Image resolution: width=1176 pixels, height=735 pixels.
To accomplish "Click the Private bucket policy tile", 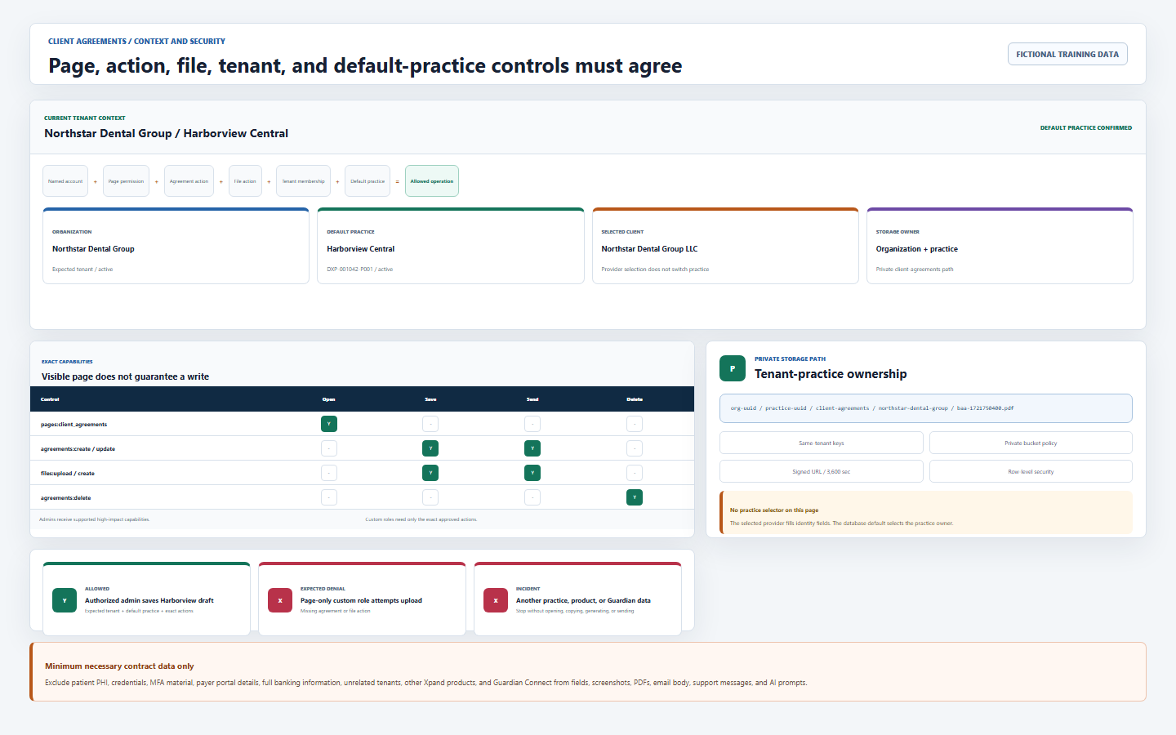I will click(x=1031, y=443).
